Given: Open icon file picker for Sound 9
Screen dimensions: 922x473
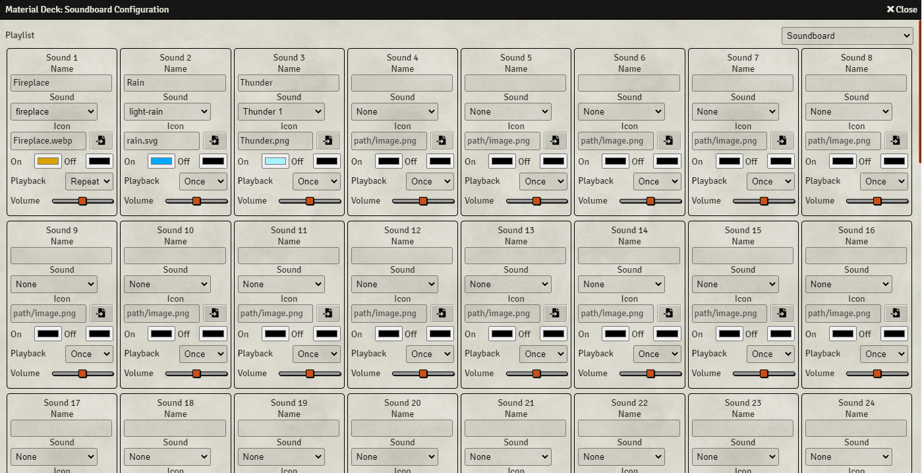Looking at the screenshot, I should coord(101,314).
